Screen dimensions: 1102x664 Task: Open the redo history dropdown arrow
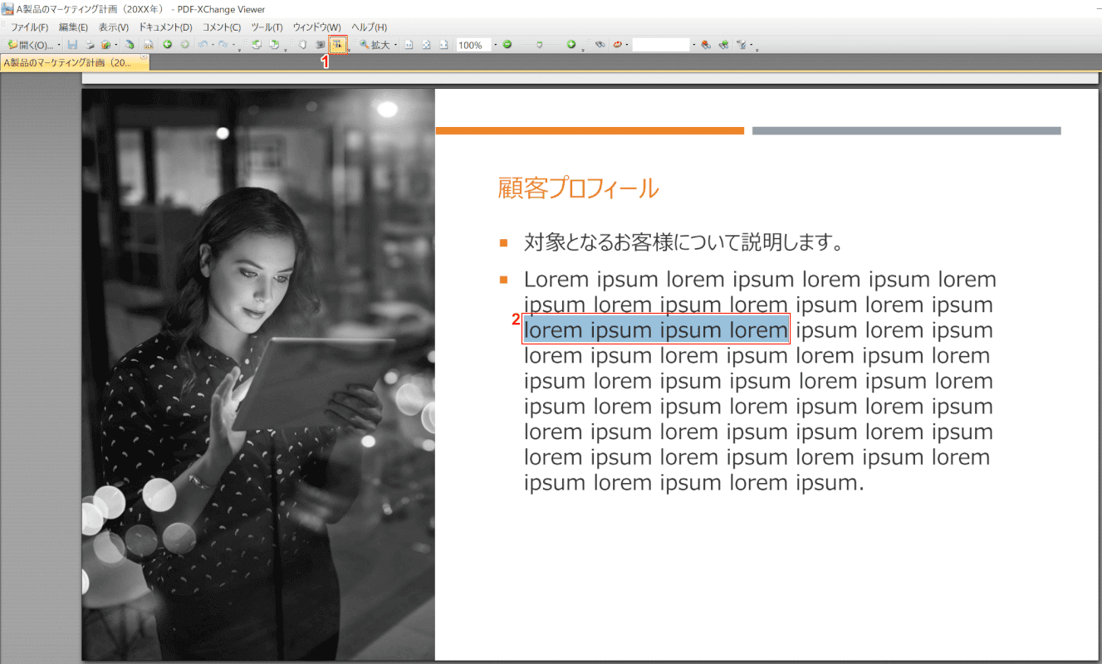pos(233,45)
